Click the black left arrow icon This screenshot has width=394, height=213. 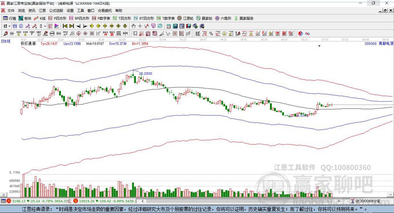click(78, 26)
